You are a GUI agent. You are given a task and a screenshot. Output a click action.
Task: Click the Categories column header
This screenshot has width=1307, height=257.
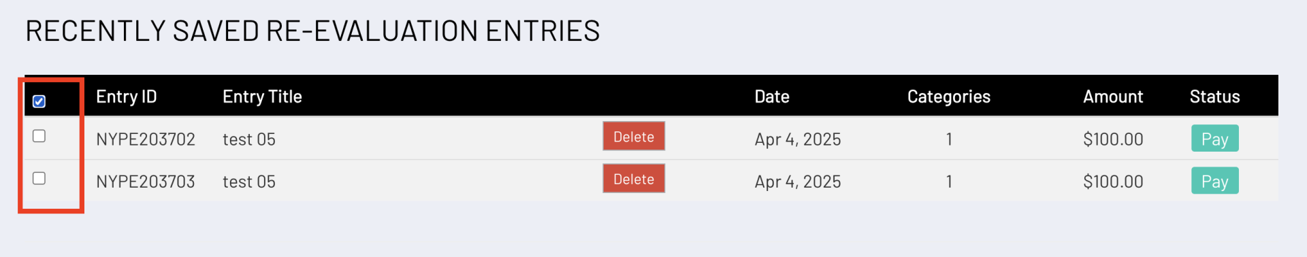(949, 97)
